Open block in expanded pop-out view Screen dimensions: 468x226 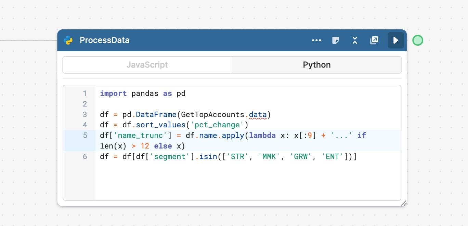coord(374,40)
